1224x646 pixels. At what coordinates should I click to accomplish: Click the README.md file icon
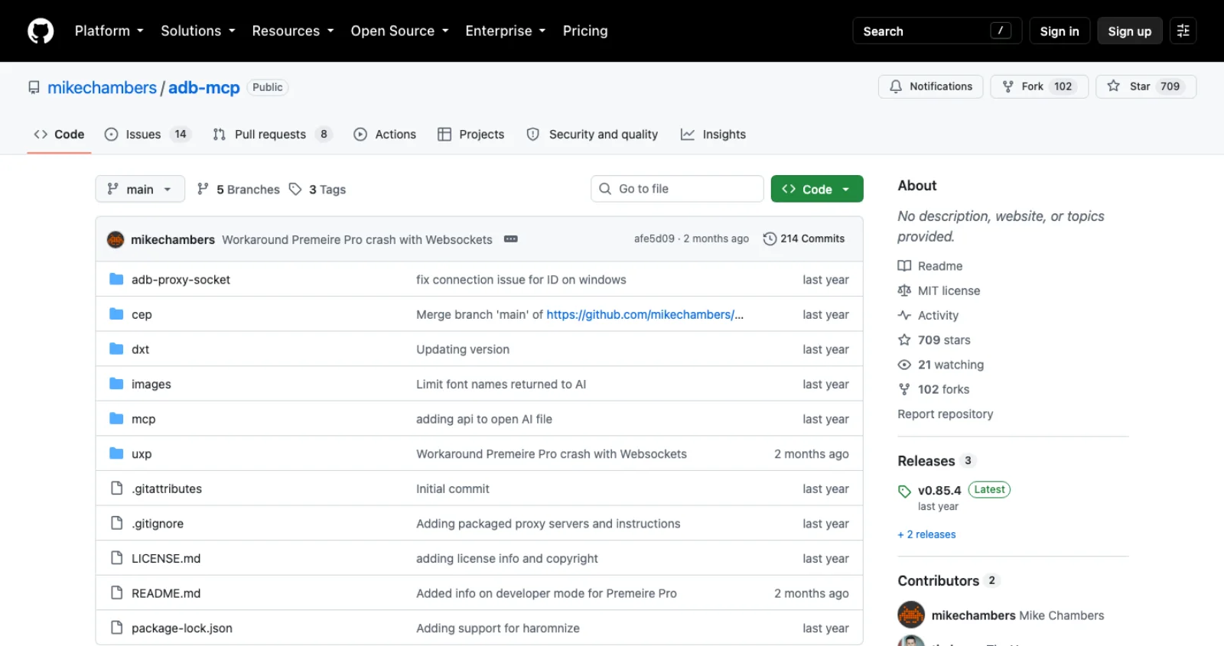click(116, 592)
